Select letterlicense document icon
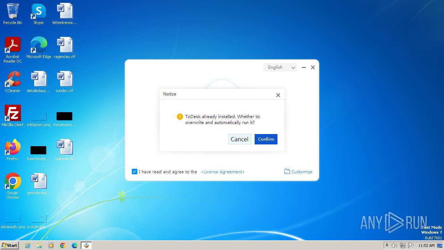This screenshot has height=250, width=444. pos(65,14)
